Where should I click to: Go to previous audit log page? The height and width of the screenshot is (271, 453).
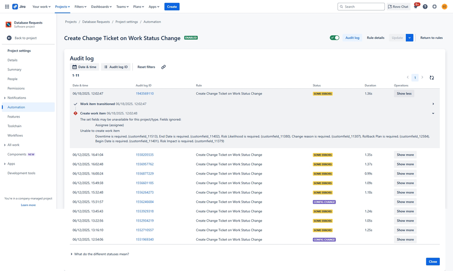408,77
